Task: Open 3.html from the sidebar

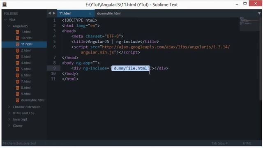Action: (26, 57)
